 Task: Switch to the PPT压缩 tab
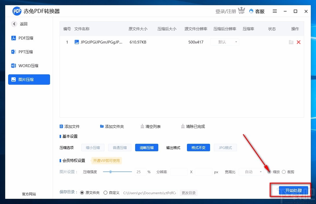click(x=13, y=52)
